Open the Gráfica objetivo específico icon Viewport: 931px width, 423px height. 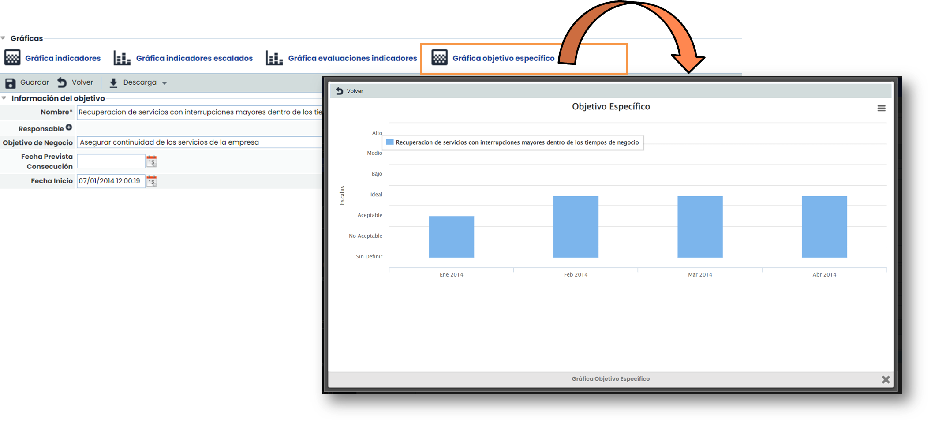pyautogui.click(x=439, y=58)
